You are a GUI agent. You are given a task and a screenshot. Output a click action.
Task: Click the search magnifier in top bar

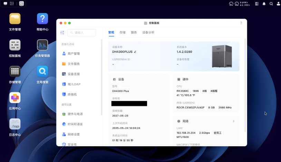271,4
